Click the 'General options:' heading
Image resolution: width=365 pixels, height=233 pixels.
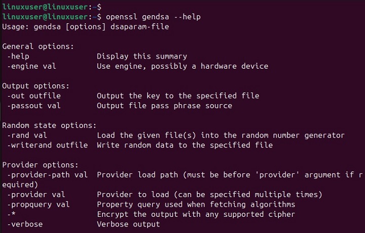coord(38,46)
